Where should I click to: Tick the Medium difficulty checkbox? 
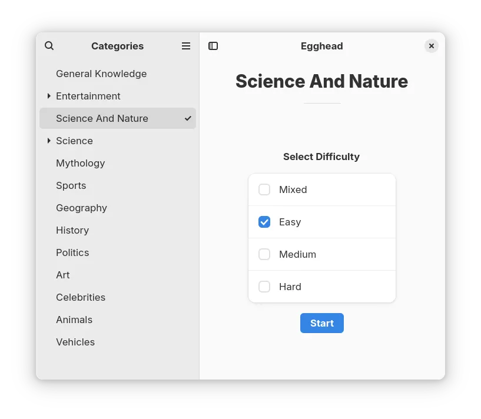point(264,254)
